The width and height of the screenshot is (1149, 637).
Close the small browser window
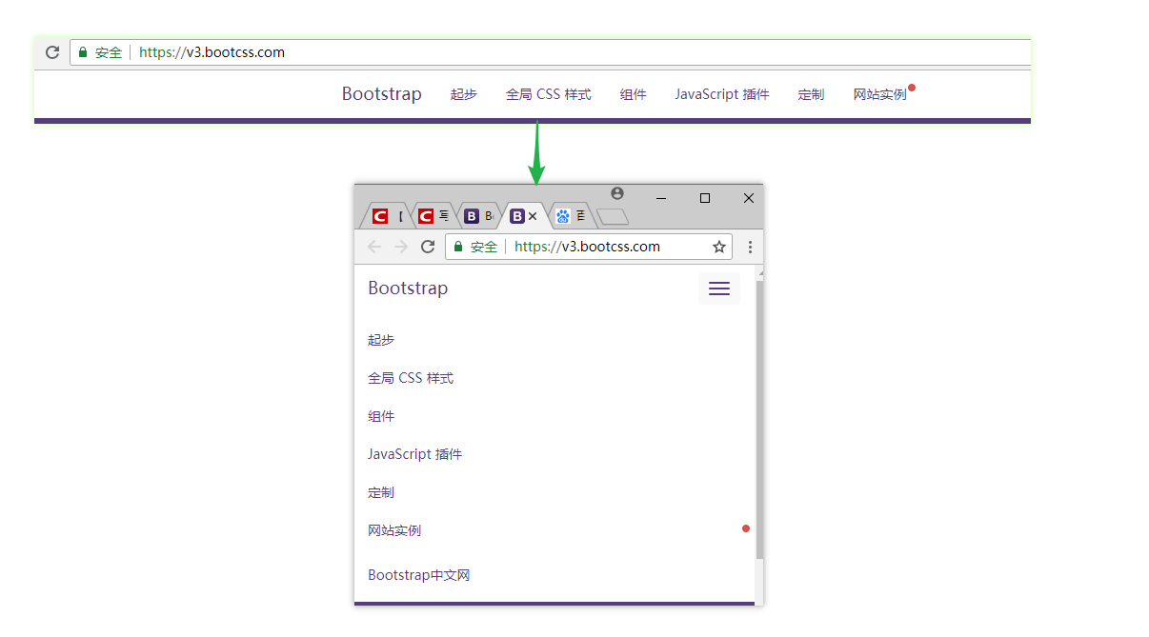[749, 198]
